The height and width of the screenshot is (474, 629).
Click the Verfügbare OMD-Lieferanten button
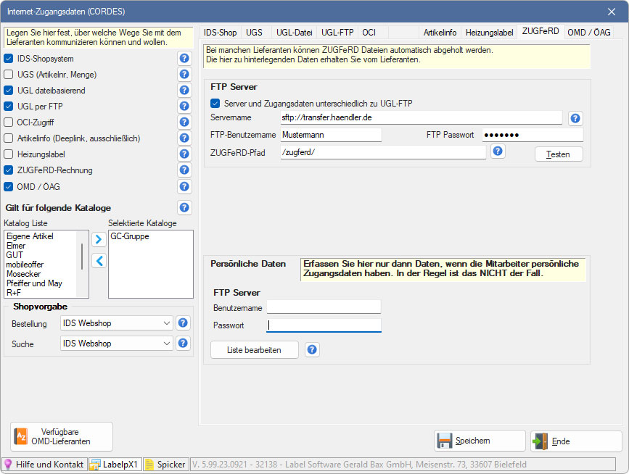point(62,436)
